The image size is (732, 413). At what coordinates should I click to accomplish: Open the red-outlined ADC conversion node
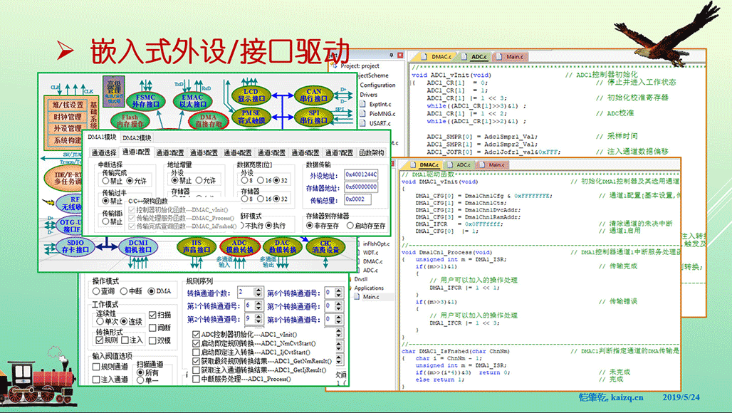point(239,246)
